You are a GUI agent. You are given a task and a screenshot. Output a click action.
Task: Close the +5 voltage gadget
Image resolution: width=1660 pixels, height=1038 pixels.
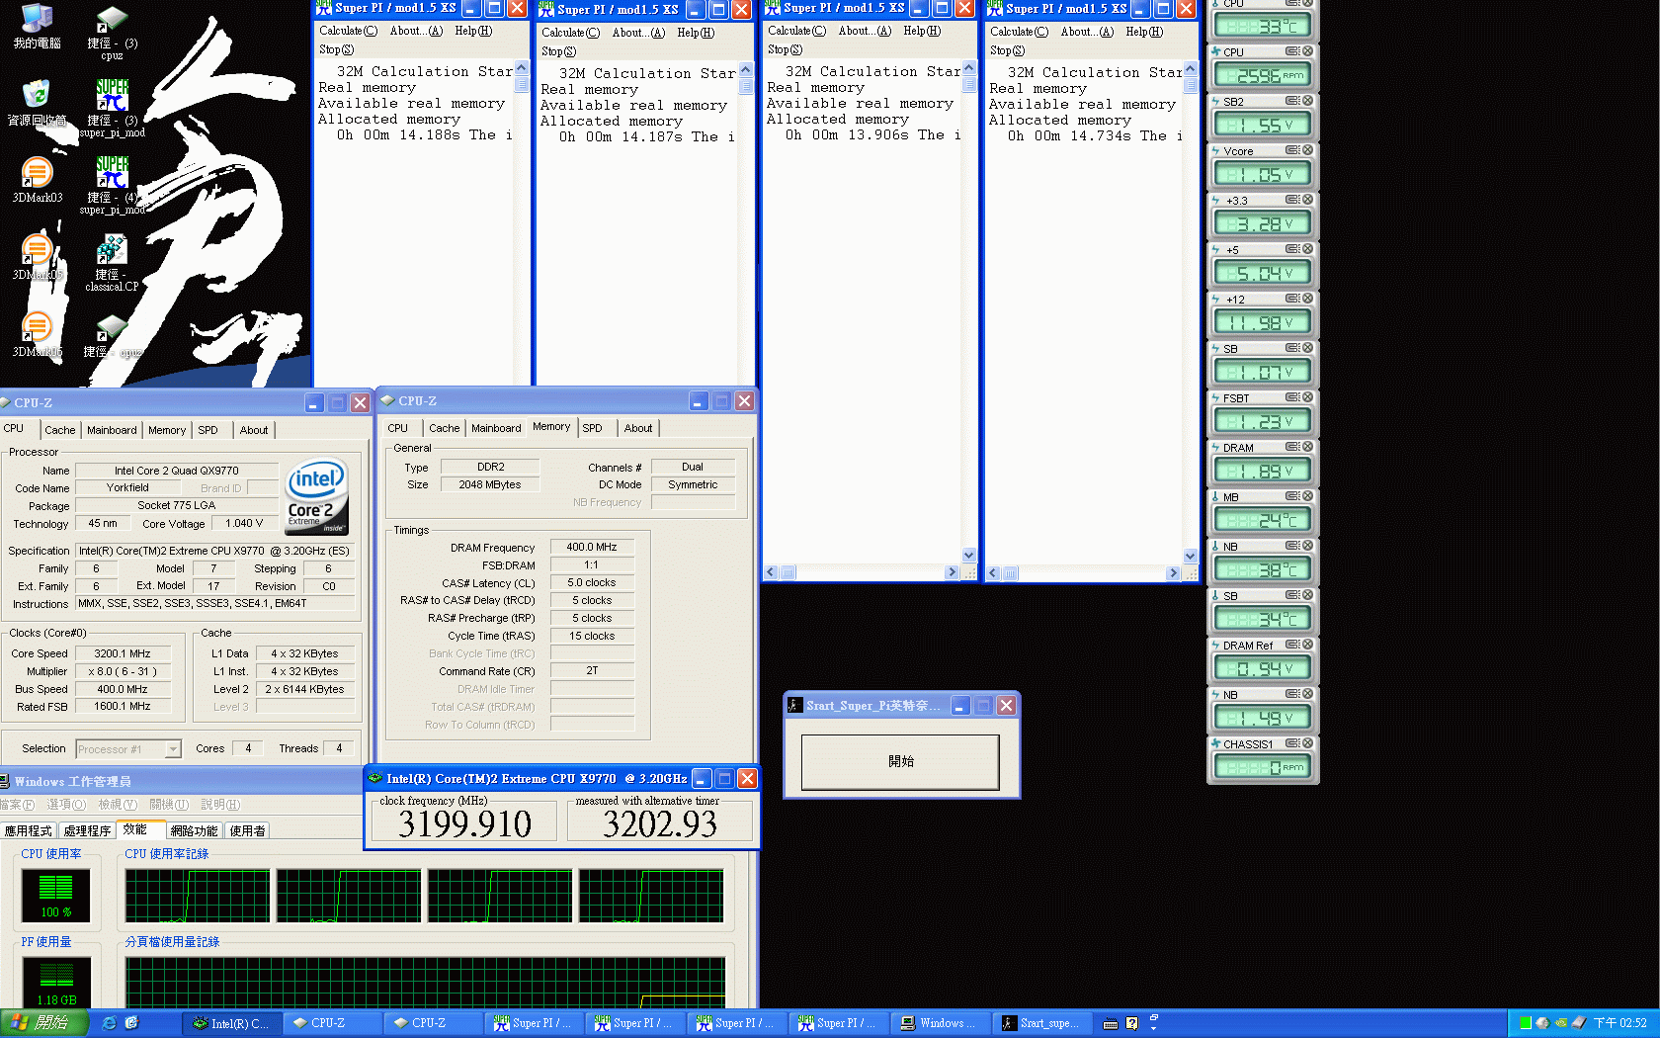[x=1307, y=249]
